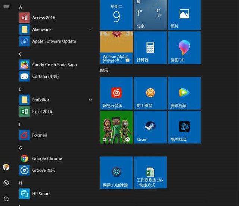Open Access 2016 app icon
Viewport: 239px width, 206px height.
[24, 18]
